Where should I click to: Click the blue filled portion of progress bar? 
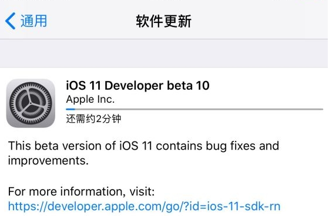(70, 109)
